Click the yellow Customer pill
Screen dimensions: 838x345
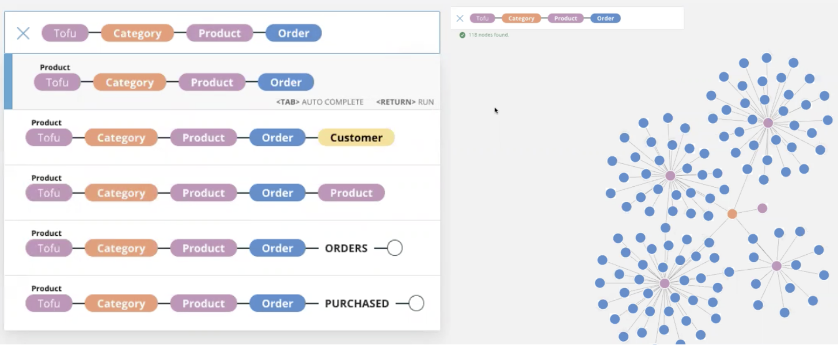[356, 137]
